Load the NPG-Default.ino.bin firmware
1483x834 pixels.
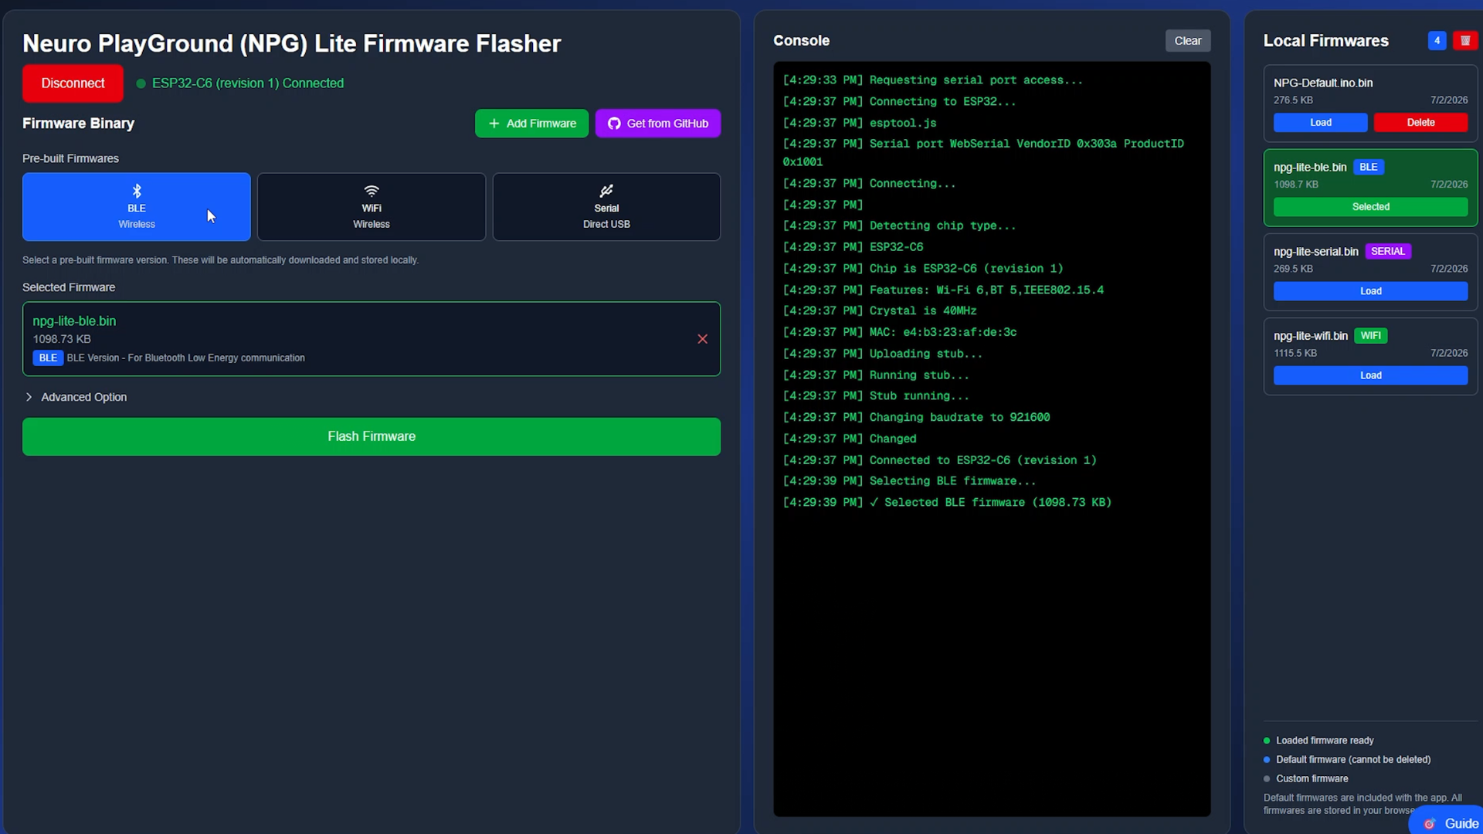point(1321,123)
